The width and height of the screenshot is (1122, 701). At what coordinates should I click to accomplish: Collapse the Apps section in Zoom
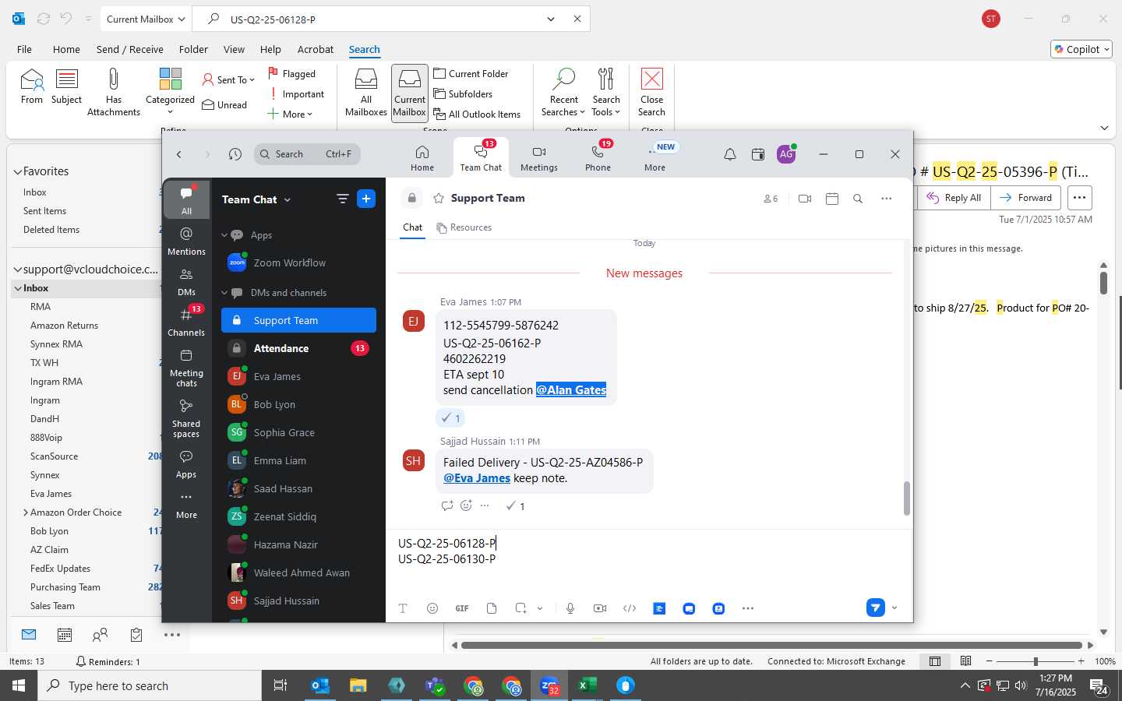tap(224, 235)
